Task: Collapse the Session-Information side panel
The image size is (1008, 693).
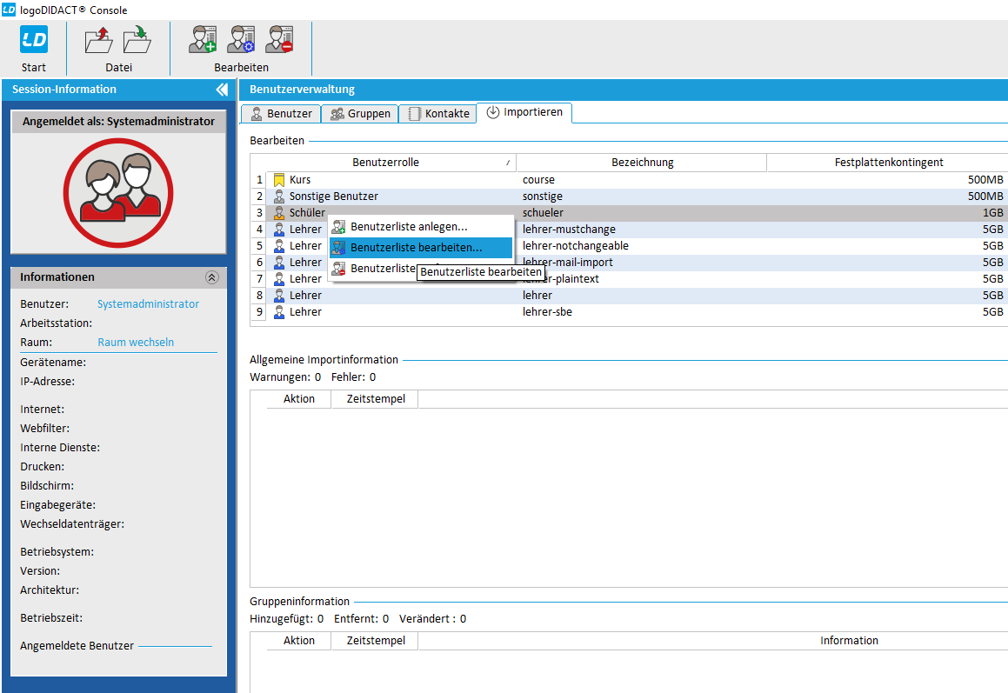Action: [222, 90]
